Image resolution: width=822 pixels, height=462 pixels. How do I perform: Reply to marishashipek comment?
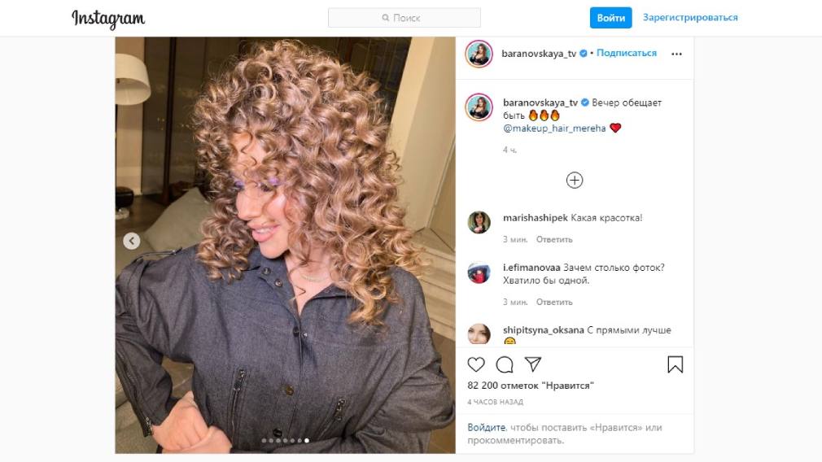pyautogui.click(x=554, y=239)
